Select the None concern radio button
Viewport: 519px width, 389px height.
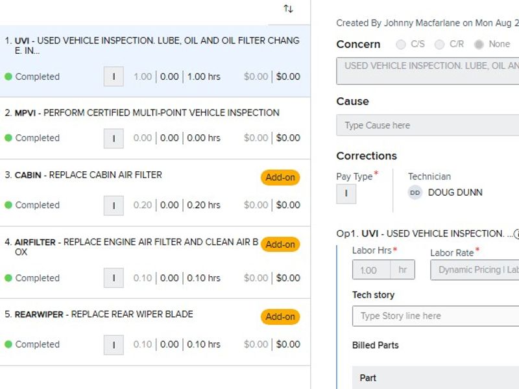click(479, 45)
